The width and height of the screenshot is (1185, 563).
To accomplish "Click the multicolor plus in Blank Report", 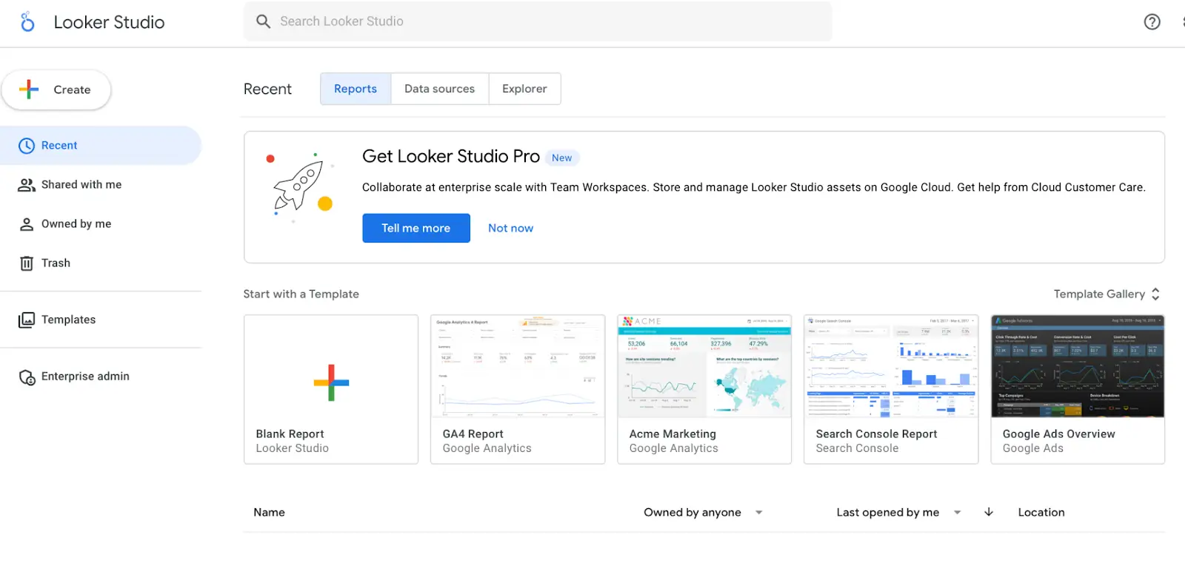I will coord(331,382).
